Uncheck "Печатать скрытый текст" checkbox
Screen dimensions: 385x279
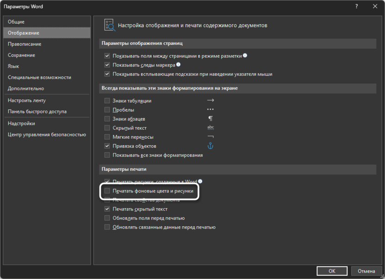click(107, 209)
